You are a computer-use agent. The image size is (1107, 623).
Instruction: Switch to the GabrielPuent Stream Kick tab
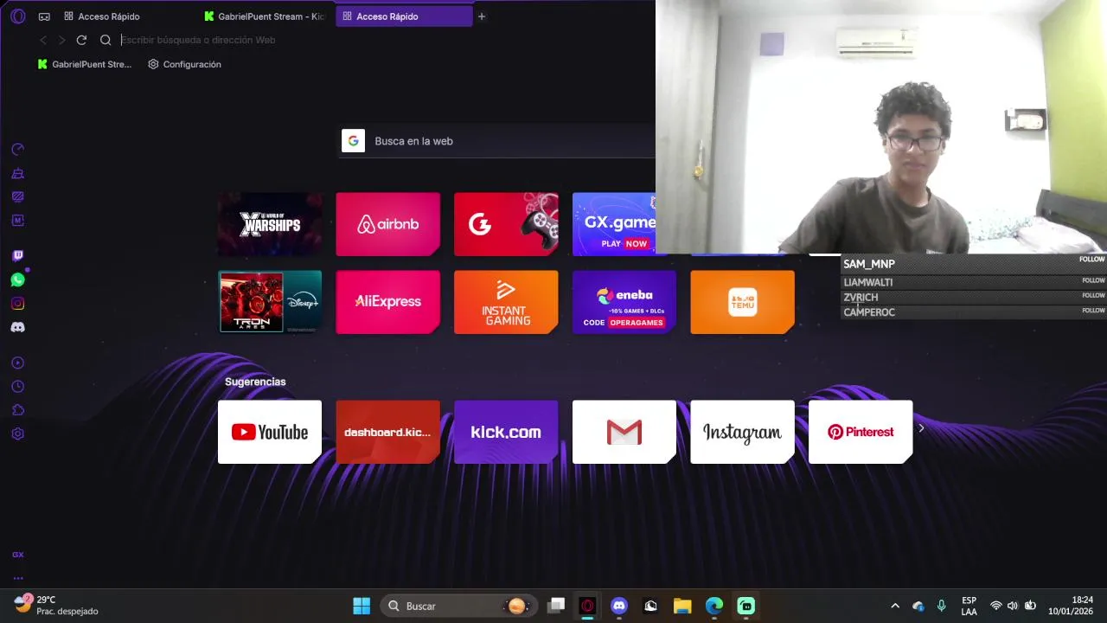tap(264, 16)
